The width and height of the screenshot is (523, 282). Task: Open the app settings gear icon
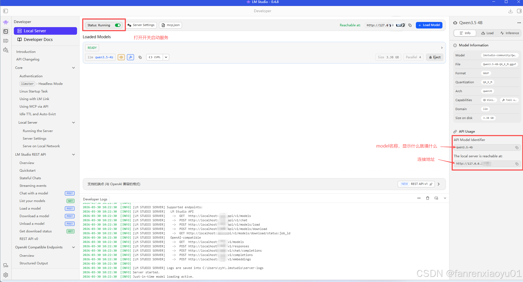[x=6, y=275]
